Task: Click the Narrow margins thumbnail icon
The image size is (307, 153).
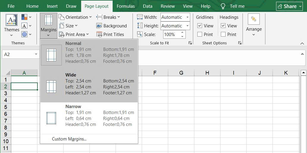Action: point(51,118)
